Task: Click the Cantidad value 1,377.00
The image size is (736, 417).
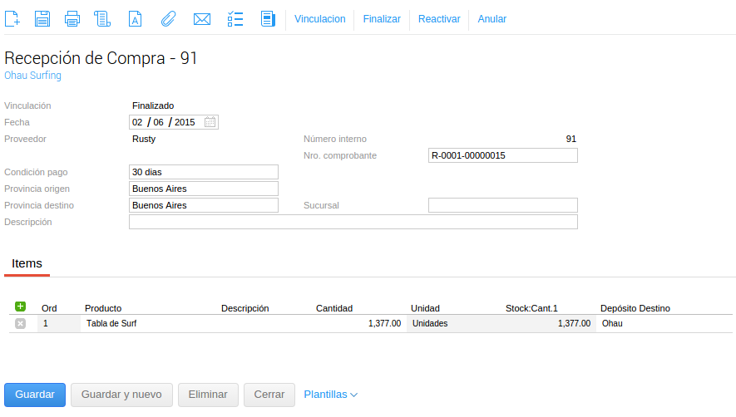Action: click(384, 324)
